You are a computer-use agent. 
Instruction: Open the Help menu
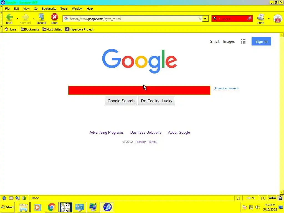pos(90,9)
